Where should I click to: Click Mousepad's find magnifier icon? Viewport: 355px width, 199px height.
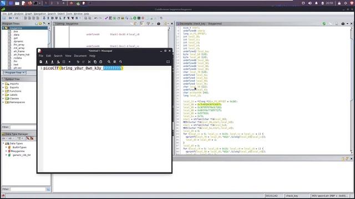pos(109,62)
